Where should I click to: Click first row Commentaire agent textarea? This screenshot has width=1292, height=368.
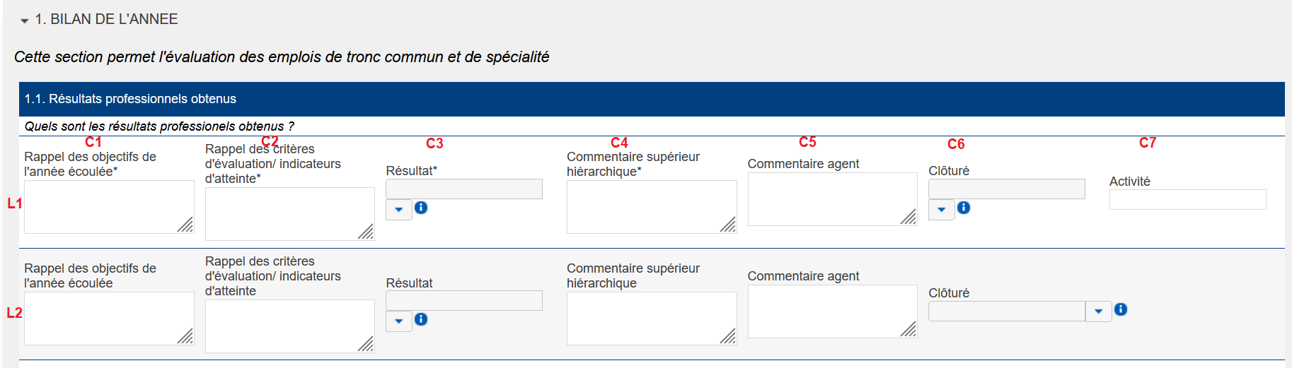tap(832, 199)
